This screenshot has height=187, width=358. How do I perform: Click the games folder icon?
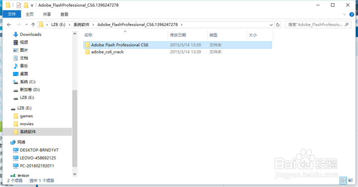pyautogui.click(x=16, y=116)
